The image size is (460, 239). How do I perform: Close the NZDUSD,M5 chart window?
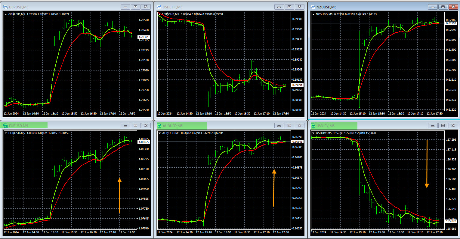(453, 7)
